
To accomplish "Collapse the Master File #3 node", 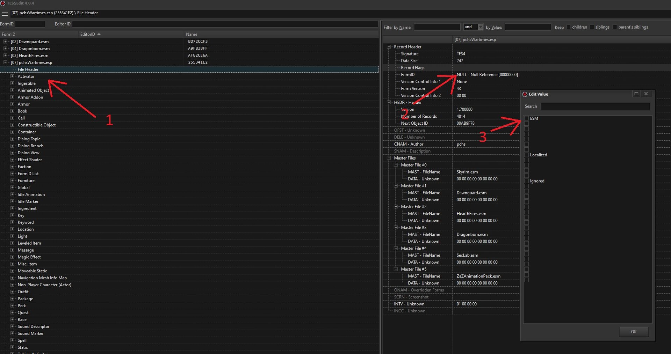I will pos(396,228).
